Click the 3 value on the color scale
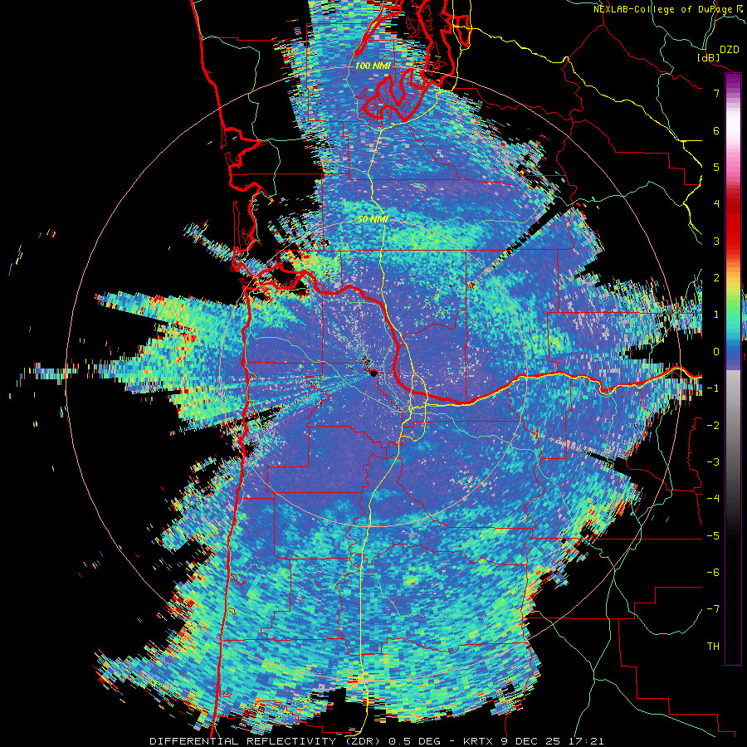This screenshot has width=747, height=747. point(716,241)
